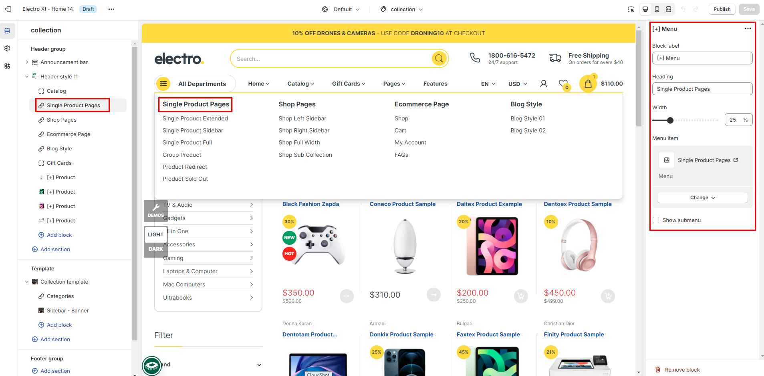
Task: Click the All Departments list icon
Action: tap(163, 84)
